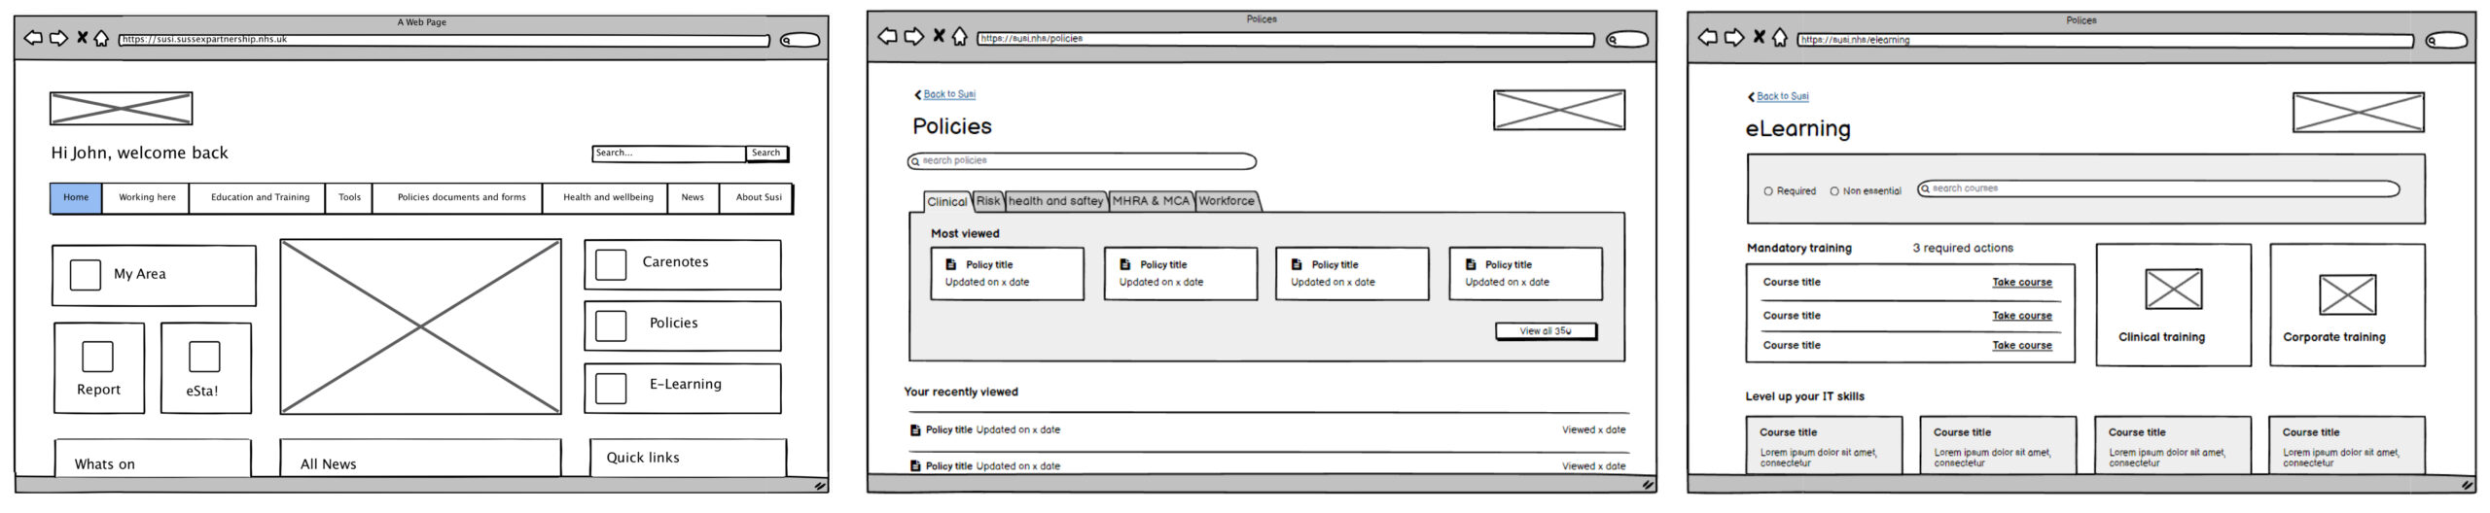The image size is (2490, 513).
Task: Switch to the Risk tab
Action: 988,201
